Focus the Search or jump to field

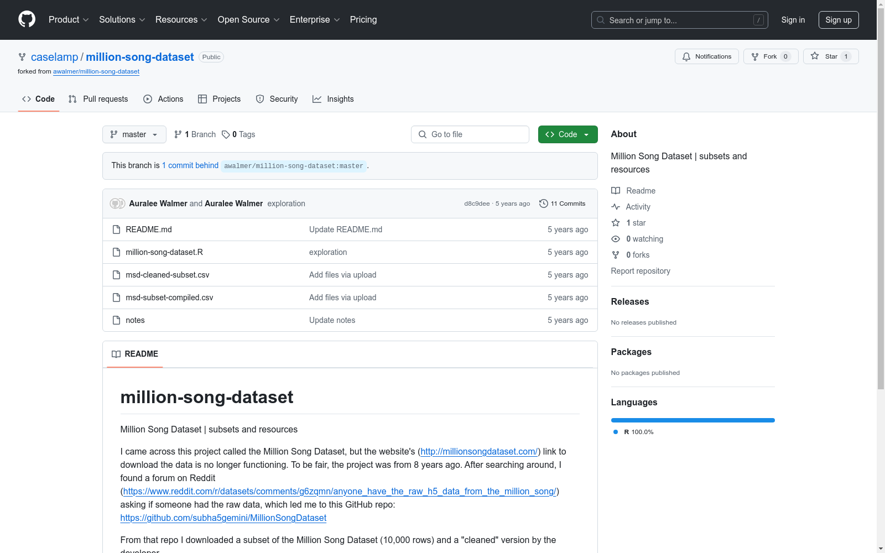click(x=679, y=20)
